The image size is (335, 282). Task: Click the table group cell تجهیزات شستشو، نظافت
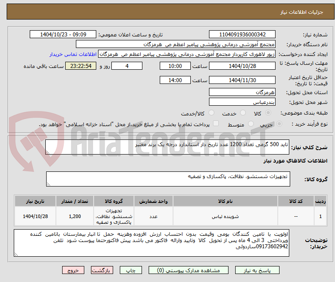pos(114,216)
